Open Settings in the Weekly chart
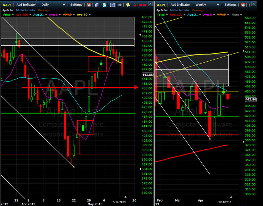This screenshot has height=206, width=263. (x=230, y=5)
